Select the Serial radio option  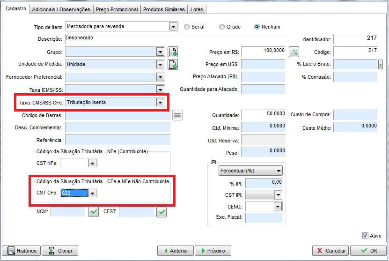click(187, 27)
